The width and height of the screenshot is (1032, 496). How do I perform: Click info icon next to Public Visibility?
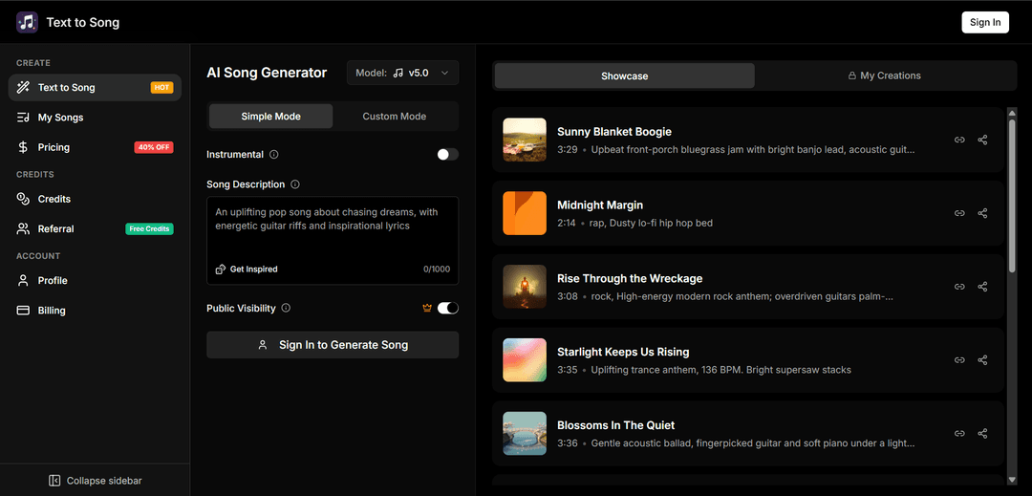[286, 309]
